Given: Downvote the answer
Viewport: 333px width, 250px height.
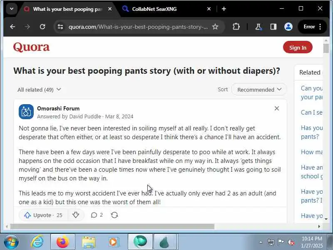Looking at the screenshot, I should [x=76, y=215].
